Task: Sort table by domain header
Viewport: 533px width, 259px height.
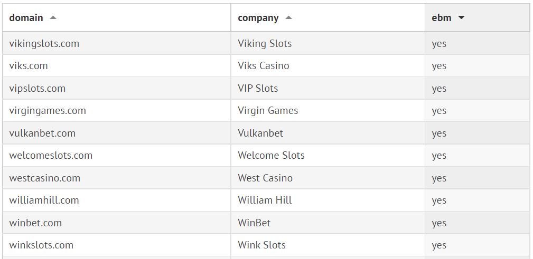Action: point(26,17)
